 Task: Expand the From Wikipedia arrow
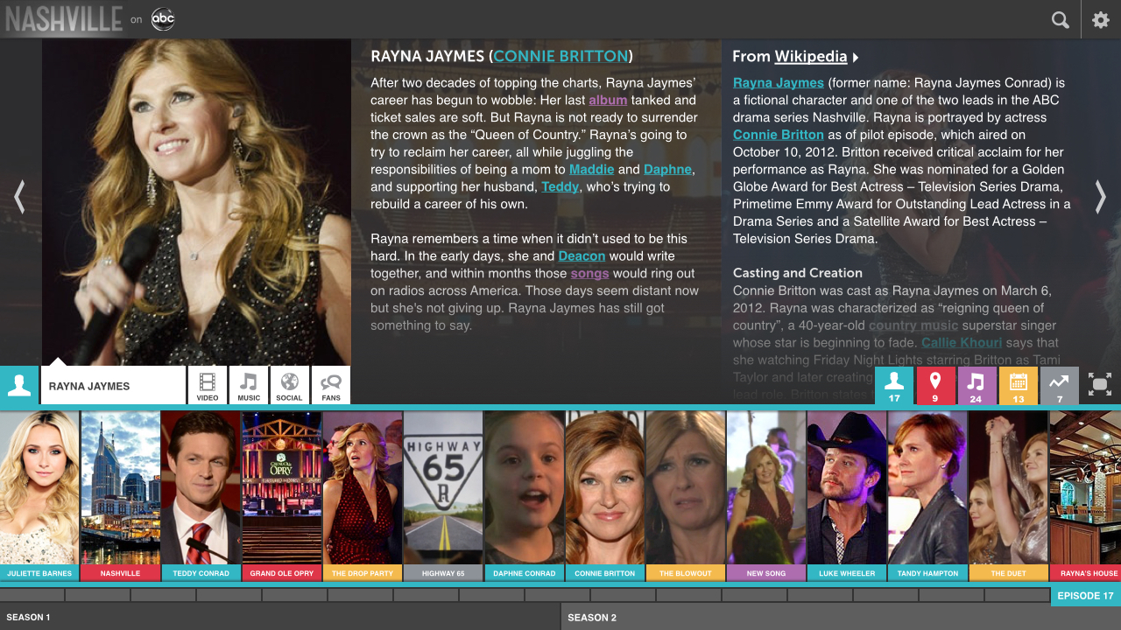(856, 57)
